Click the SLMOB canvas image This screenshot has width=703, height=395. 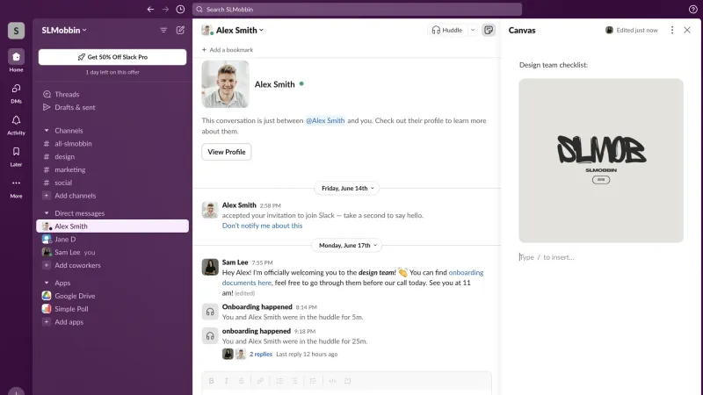[x=601, y=161]
